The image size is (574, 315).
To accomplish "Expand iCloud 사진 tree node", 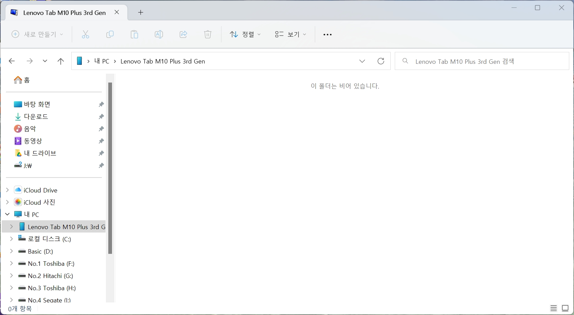I will [x=7, y=202].
